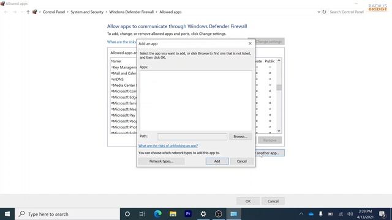Click the Public column header
This screenshot has height=220, width=392.
click(x=269, y=61)
